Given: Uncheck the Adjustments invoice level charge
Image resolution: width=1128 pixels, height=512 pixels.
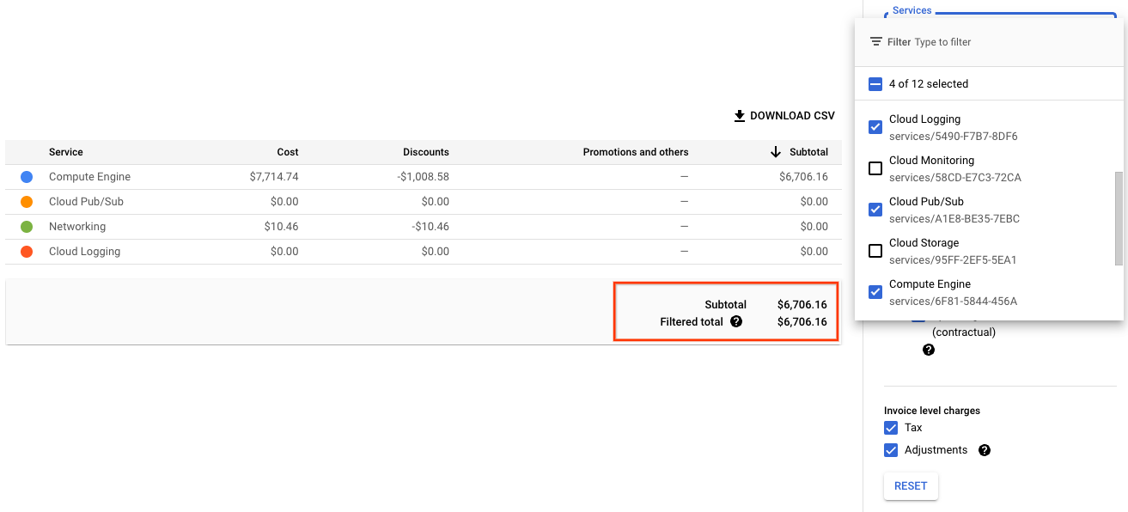Looking at the screenshot, I should click(891, 450).
